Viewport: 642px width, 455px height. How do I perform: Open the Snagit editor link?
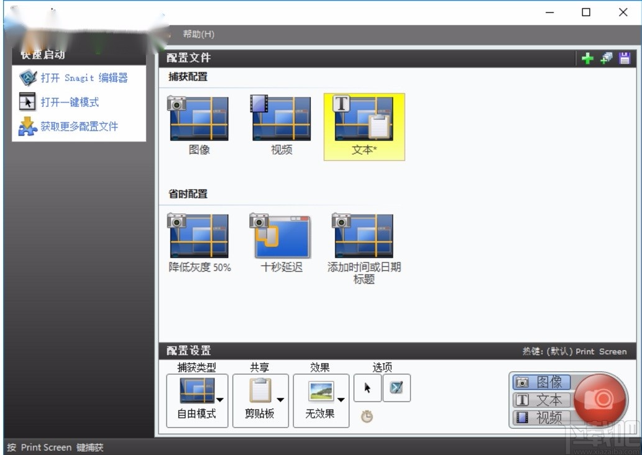coord(84,78)
